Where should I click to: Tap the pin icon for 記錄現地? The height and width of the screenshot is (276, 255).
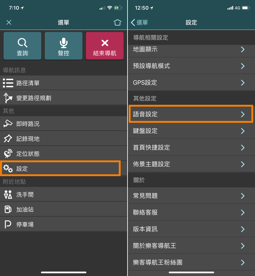coord(8,139)
